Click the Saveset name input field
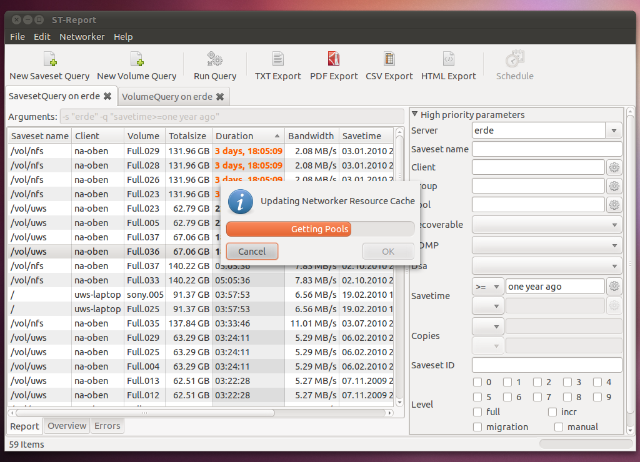Viewport: 640px width, 462px height. click(547, 149)
